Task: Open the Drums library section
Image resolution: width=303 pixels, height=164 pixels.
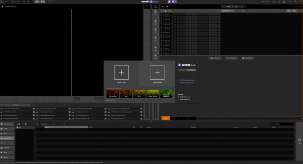Action: (x=7, y=133)
